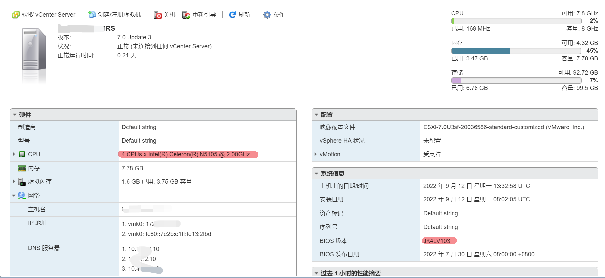605x278 pixels.
Task: Click the host server tower image
Action: pyautogui.click(x=34, y=49)
